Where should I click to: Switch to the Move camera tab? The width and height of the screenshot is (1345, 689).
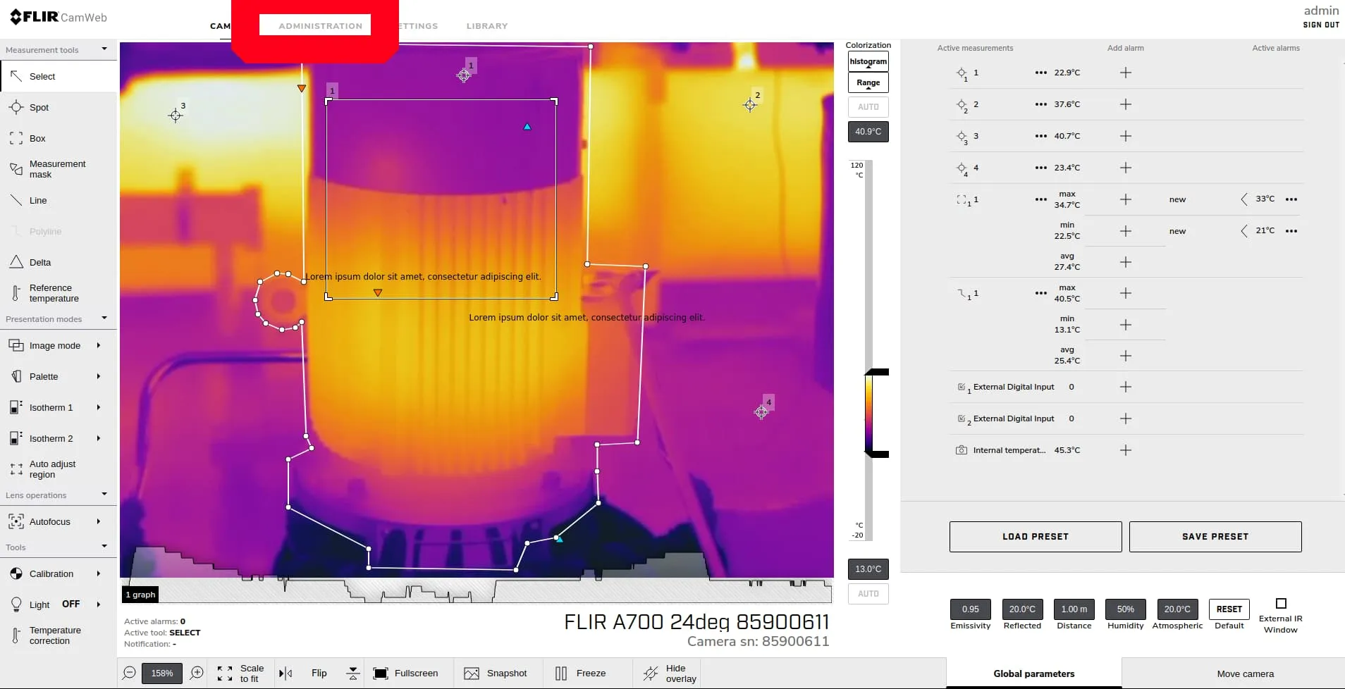(1245, 674)
